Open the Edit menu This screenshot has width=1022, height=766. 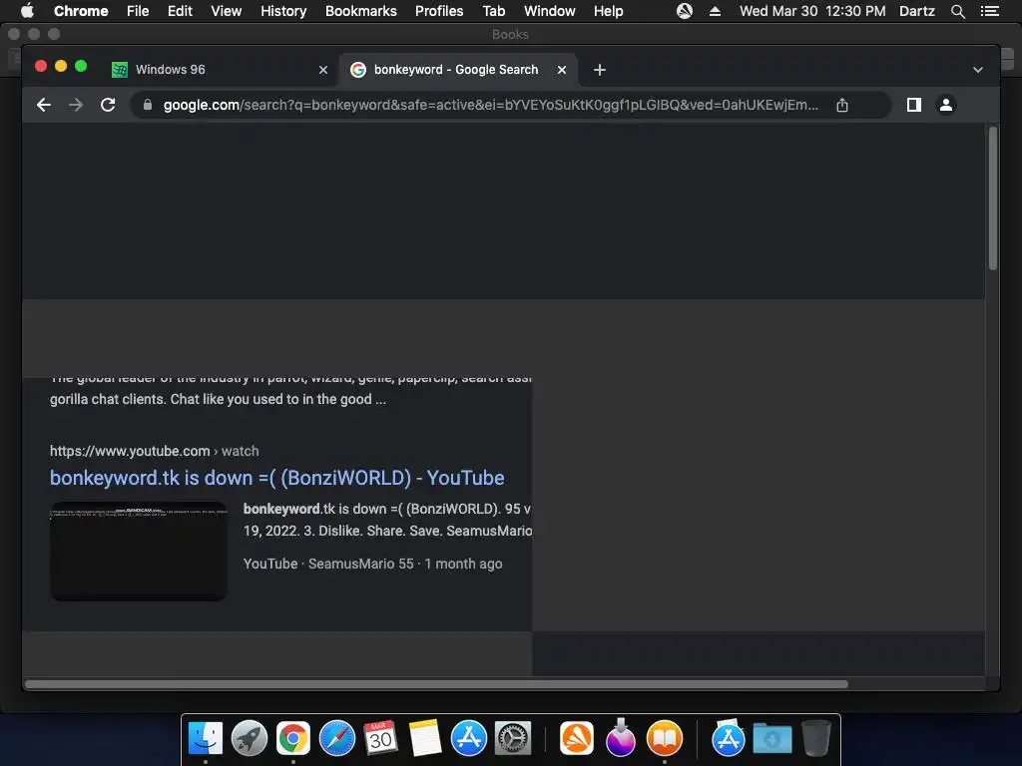coord(180,11)
